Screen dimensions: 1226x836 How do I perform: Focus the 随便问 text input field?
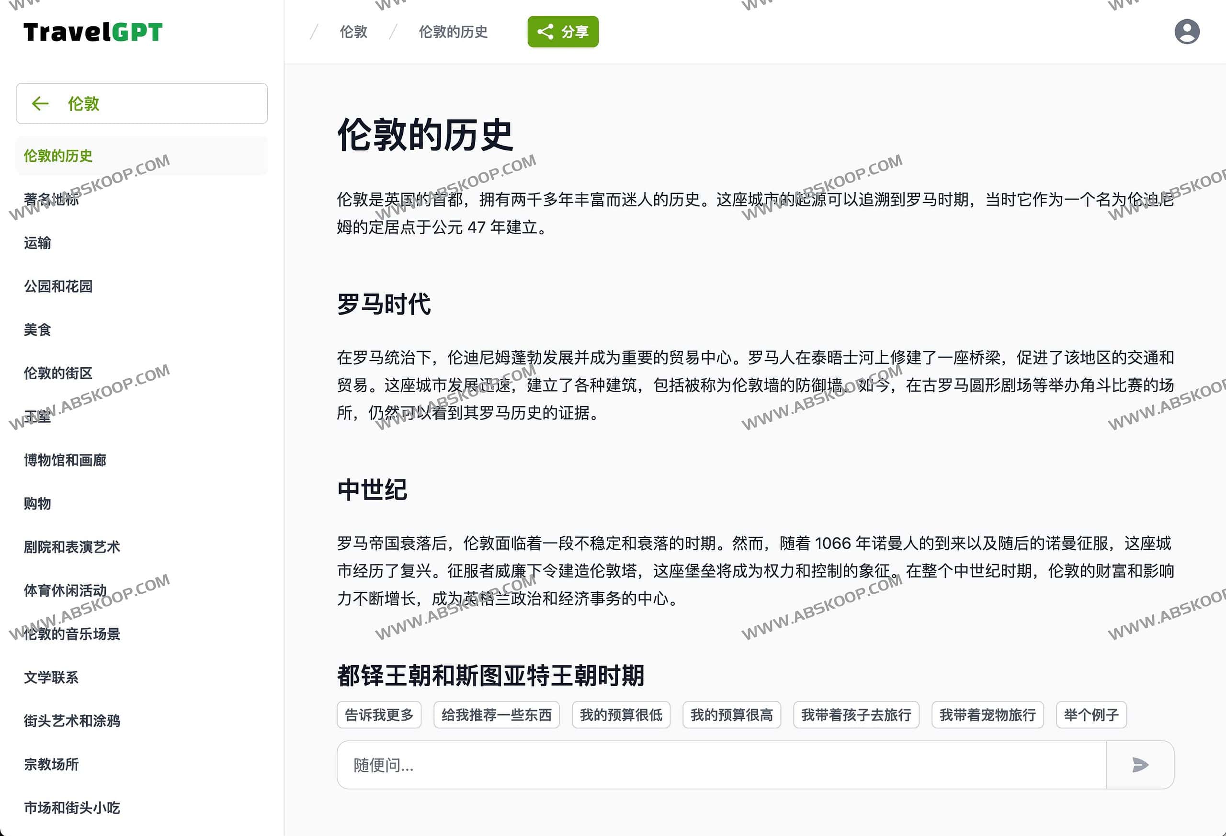[x=720, y=764]
